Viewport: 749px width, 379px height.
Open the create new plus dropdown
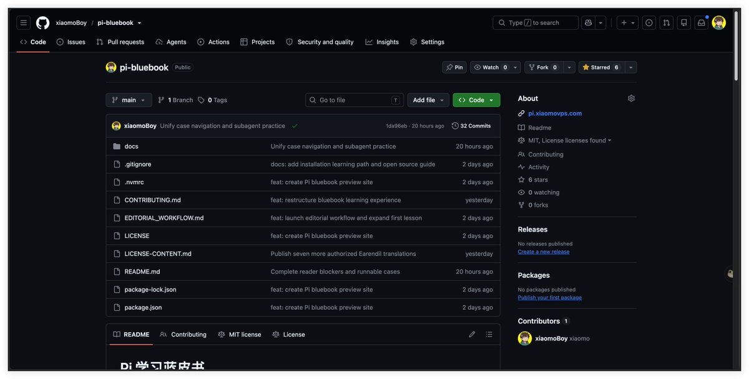point(627,22)
